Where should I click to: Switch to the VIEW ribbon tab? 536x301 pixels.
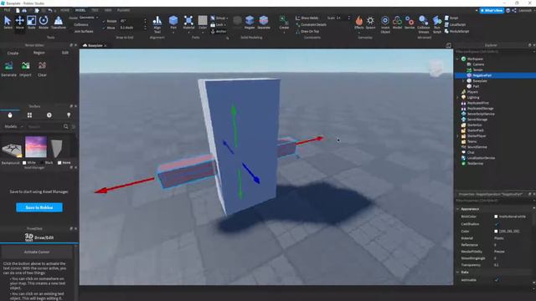[108, 10]
